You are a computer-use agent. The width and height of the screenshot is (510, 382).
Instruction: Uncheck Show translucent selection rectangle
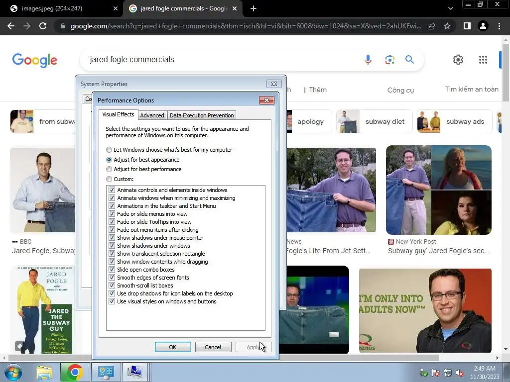(x=112, y=253)
